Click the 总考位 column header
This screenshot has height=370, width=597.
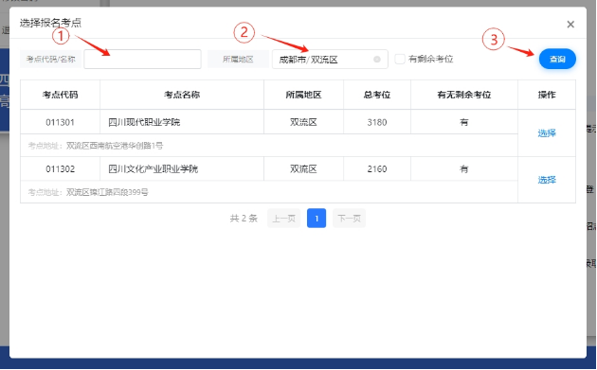tap(377, 95)
